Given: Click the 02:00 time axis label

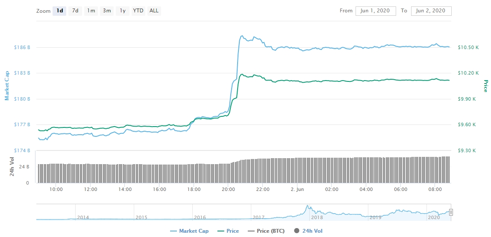Looking at the screenshot, I should [x=332, y=189].
